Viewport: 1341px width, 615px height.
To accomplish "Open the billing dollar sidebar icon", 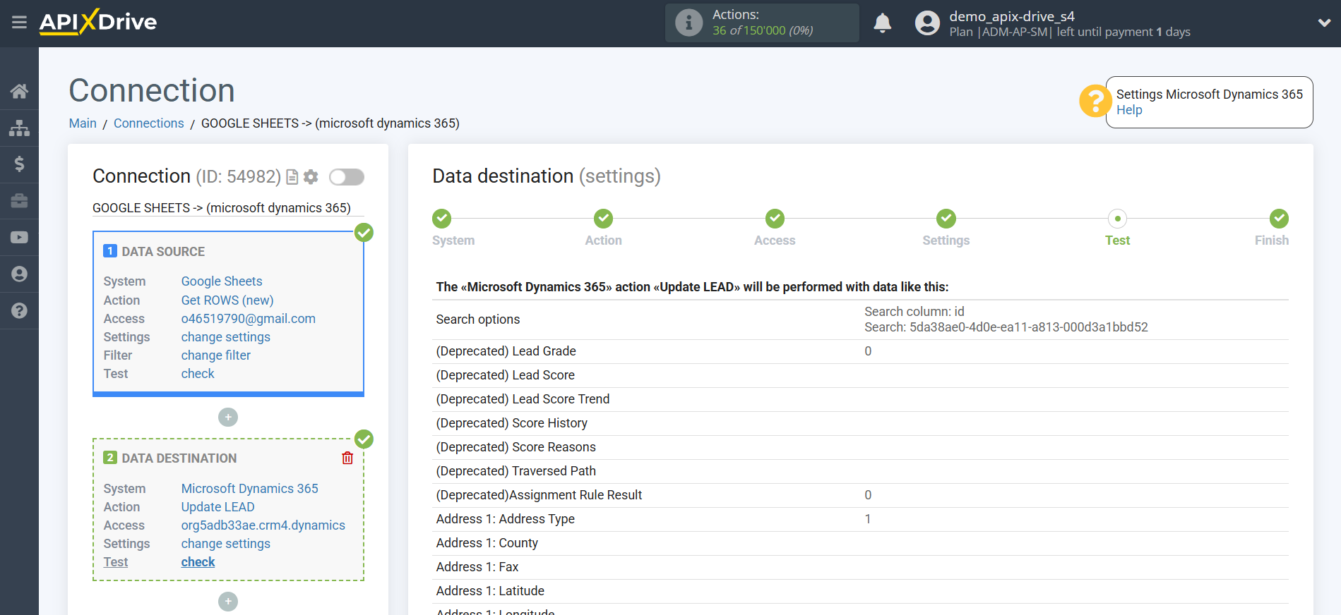I will point(19,164).
